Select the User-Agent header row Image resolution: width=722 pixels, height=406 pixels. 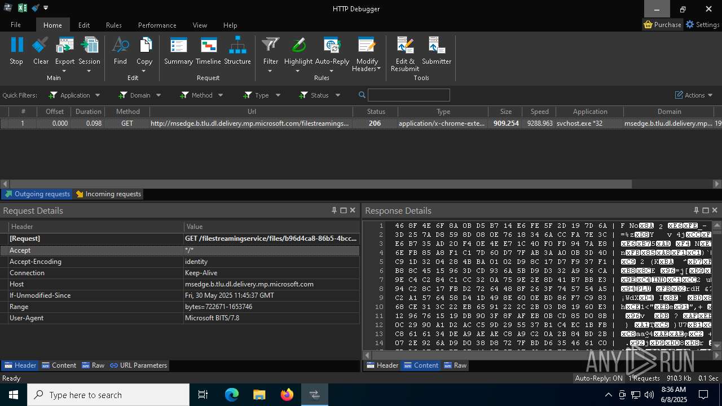pos(180,318)
